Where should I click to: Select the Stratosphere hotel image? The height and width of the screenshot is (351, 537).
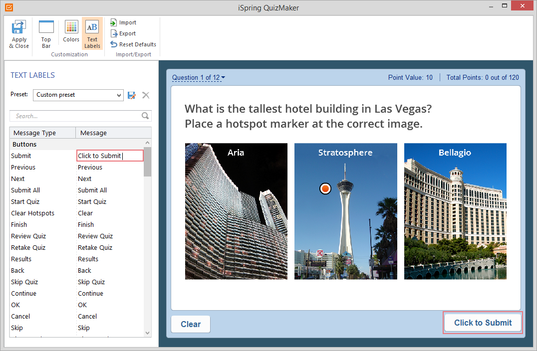[346, 211]
